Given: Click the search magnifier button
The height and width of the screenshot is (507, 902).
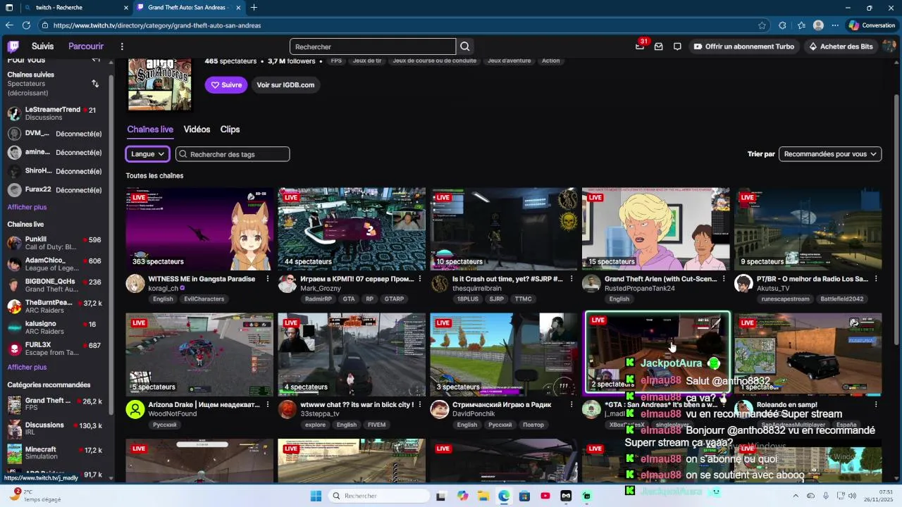Looking at the screenshot, I should [x=465, y=46].
